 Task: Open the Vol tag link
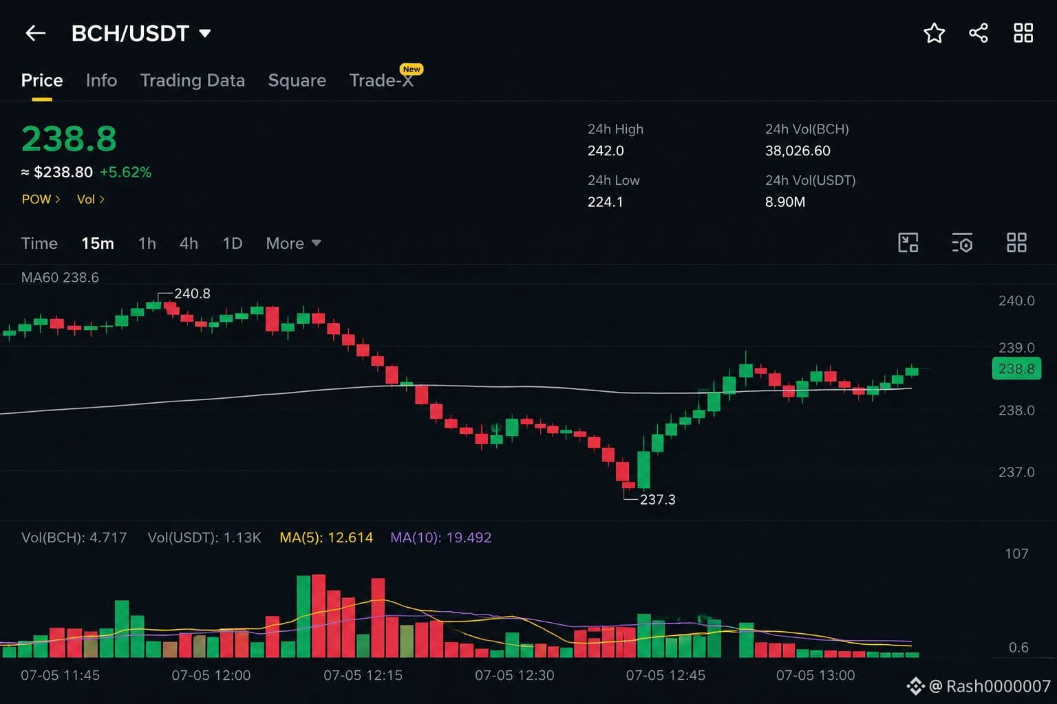pyautogui.click(x=91, y=199)
